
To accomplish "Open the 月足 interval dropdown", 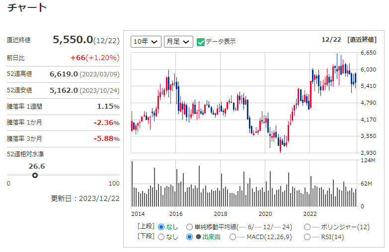I will tap(178, 42).
